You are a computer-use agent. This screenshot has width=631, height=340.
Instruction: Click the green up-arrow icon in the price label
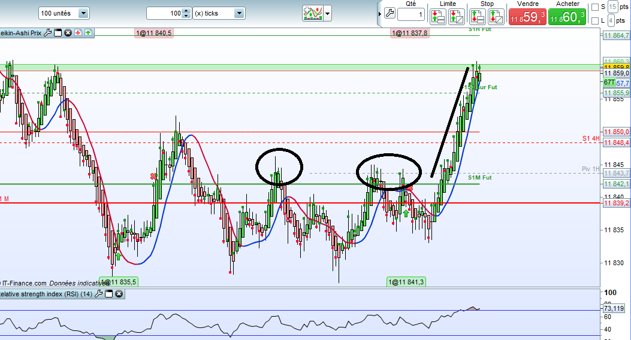[88, 33]
